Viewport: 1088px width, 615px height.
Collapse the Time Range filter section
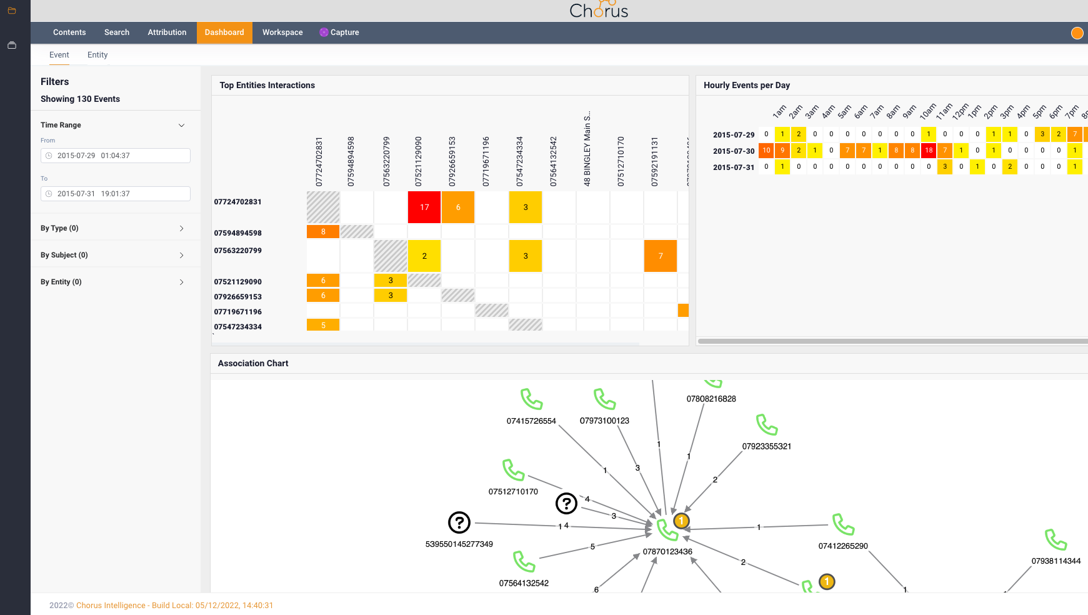pos(182,125)
